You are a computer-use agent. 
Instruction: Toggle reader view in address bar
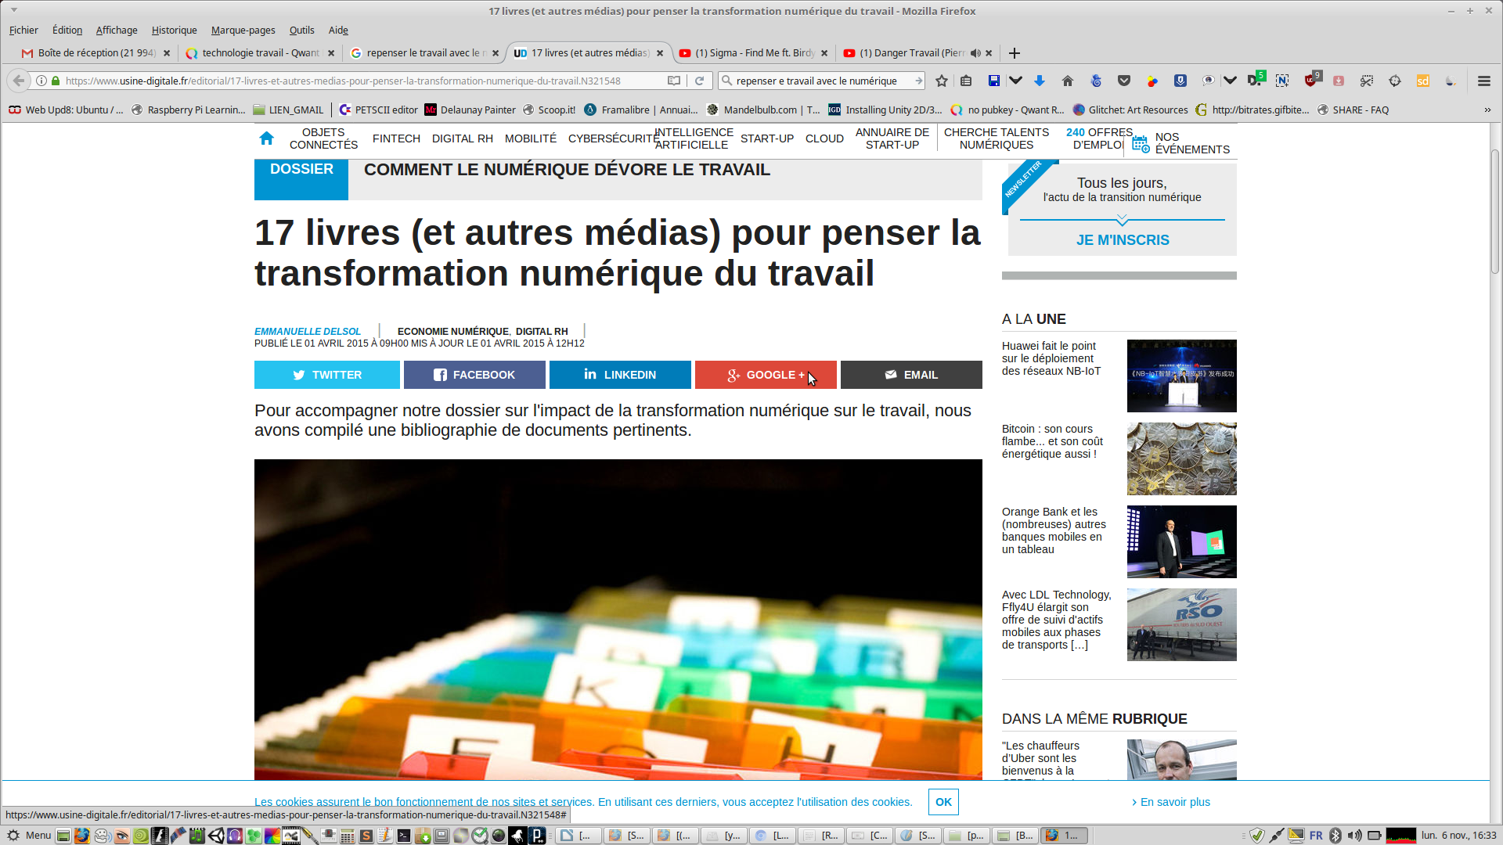(x=673, y=81)
